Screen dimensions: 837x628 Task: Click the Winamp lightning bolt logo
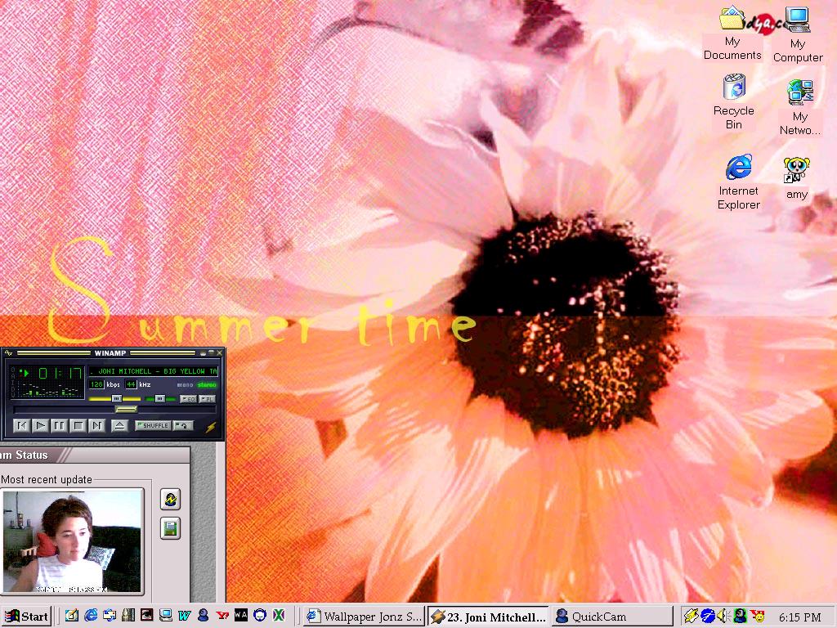click(x=211, y=427)
